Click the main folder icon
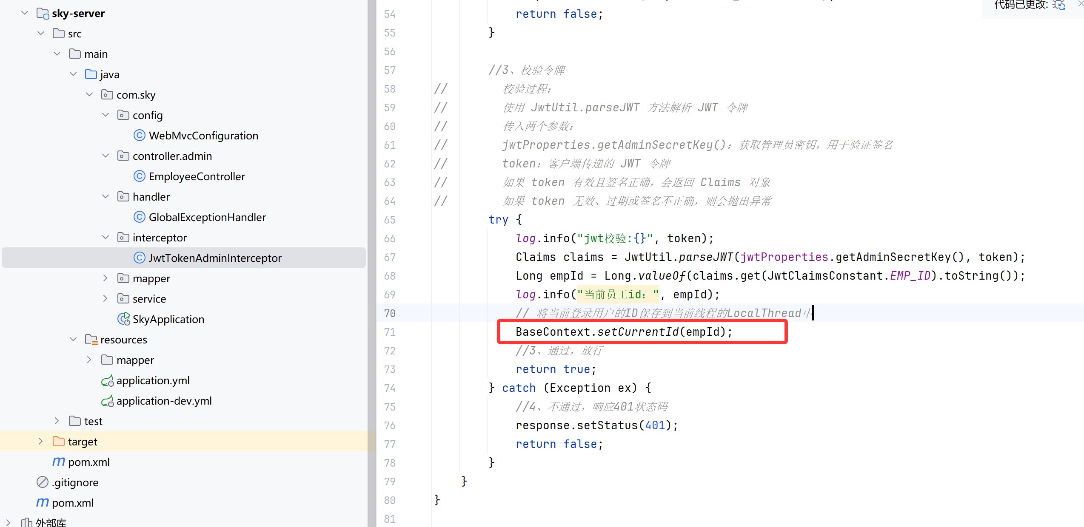Screen dimensions: 1084x527 tap(75, 54)
